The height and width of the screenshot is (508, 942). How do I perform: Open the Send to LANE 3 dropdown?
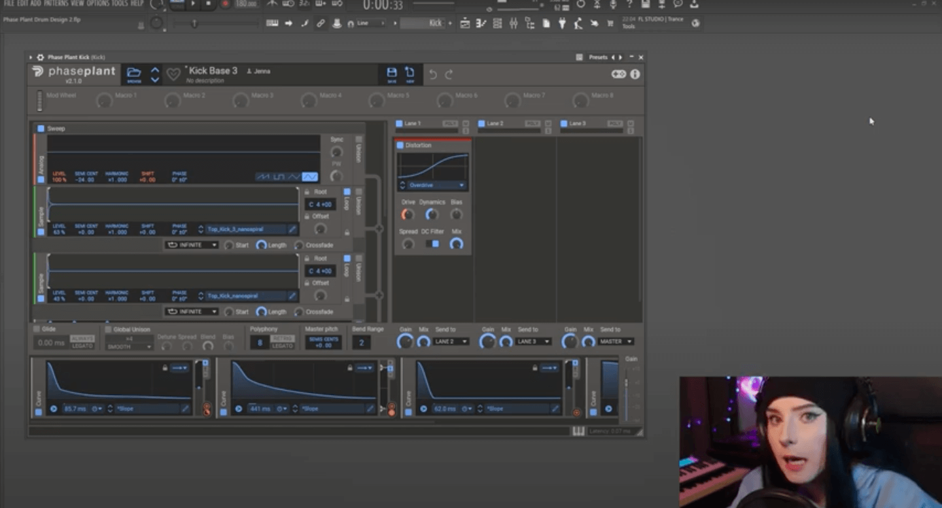point(534,341)
